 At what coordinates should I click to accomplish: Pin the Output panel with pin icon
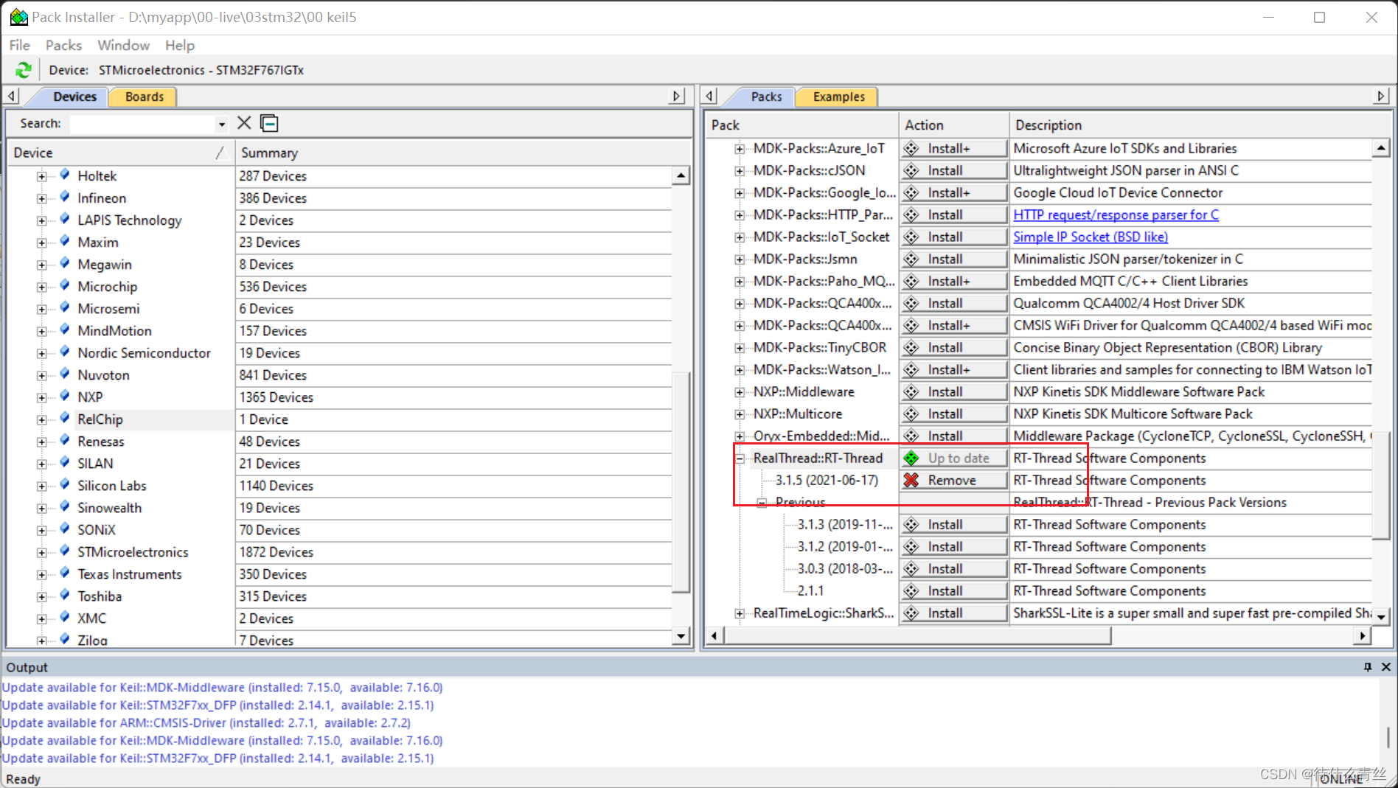click(1368, 666)
